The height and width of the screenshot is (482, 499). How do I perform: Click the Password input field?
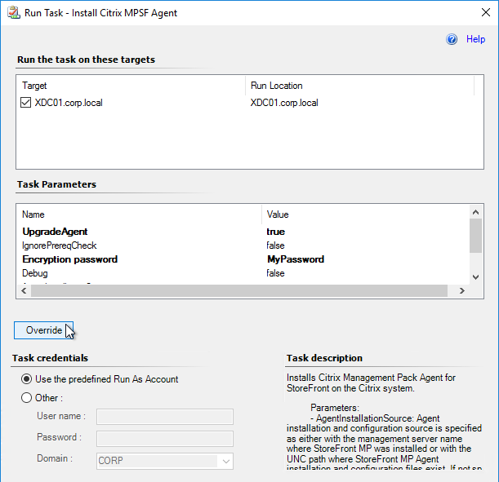coord(165,439)
